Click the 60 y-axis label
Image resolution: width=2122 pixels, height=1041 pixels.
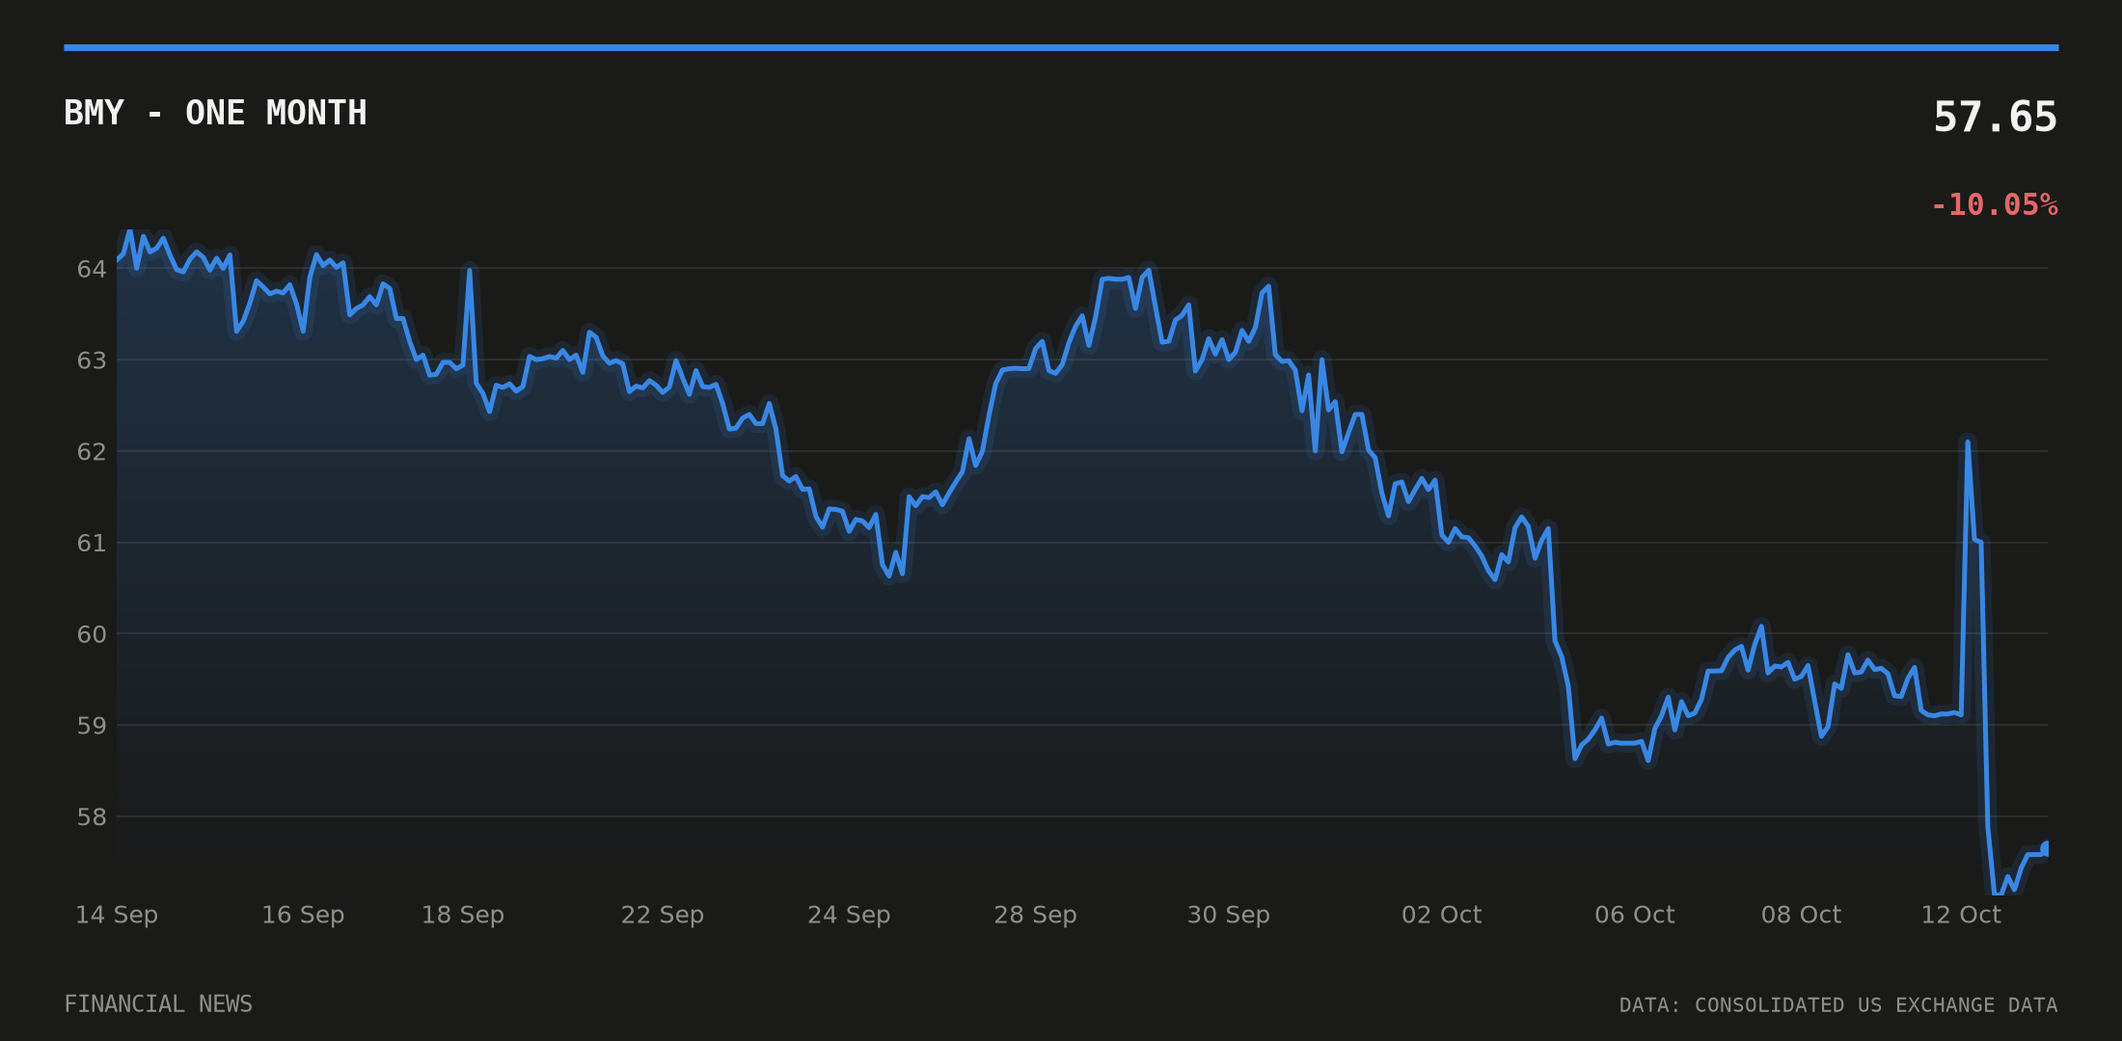92,634
